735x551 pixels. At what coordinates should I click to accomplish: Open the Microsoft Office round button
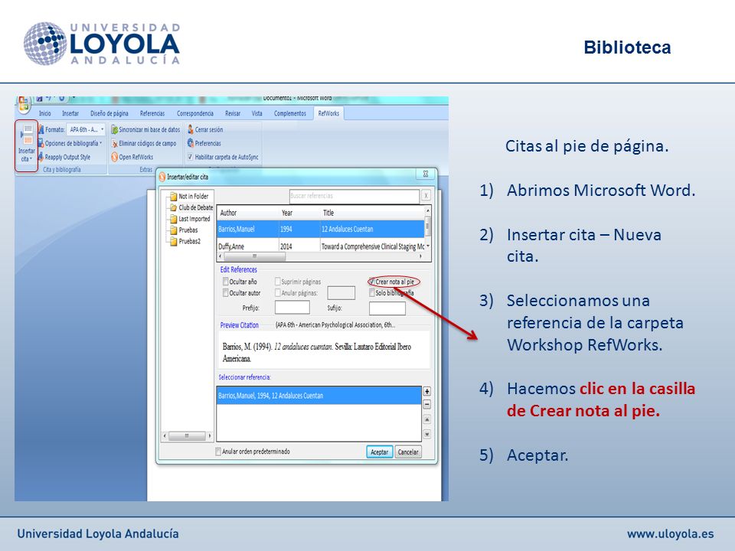point(23,103)
